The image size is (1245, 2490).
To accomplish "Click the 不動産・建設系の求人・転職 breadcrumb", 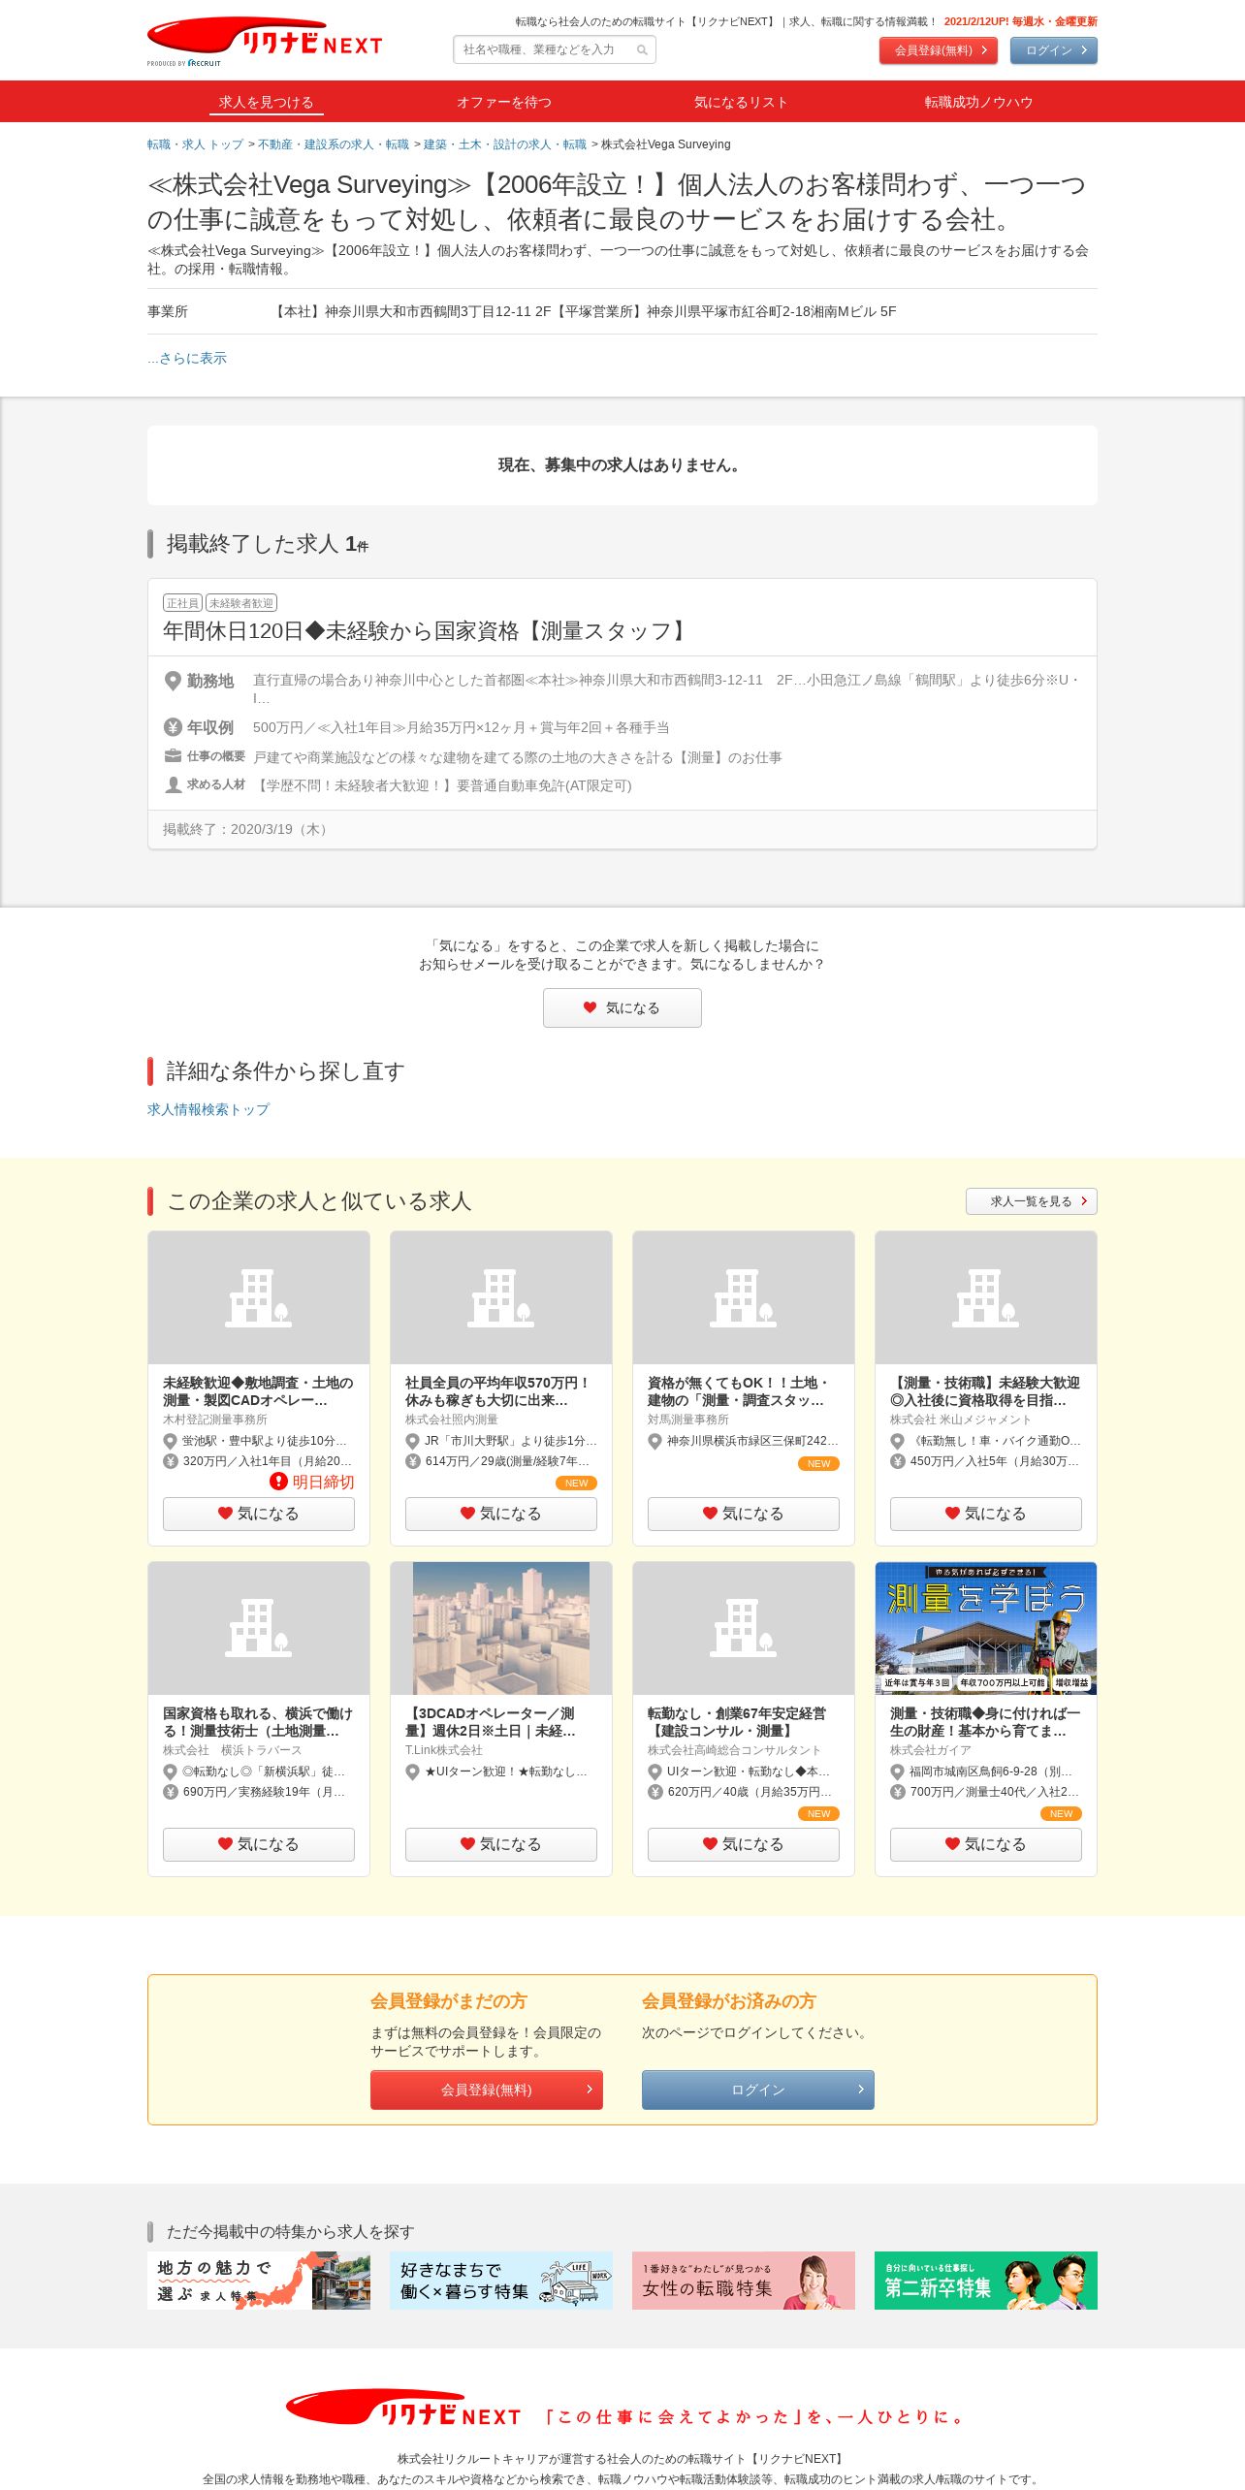I will click(334, 144).
